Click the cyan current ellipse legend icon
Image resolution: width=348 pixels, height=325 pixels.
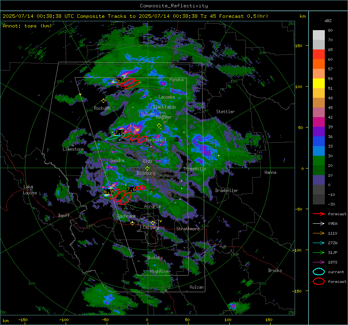[319, 272]
